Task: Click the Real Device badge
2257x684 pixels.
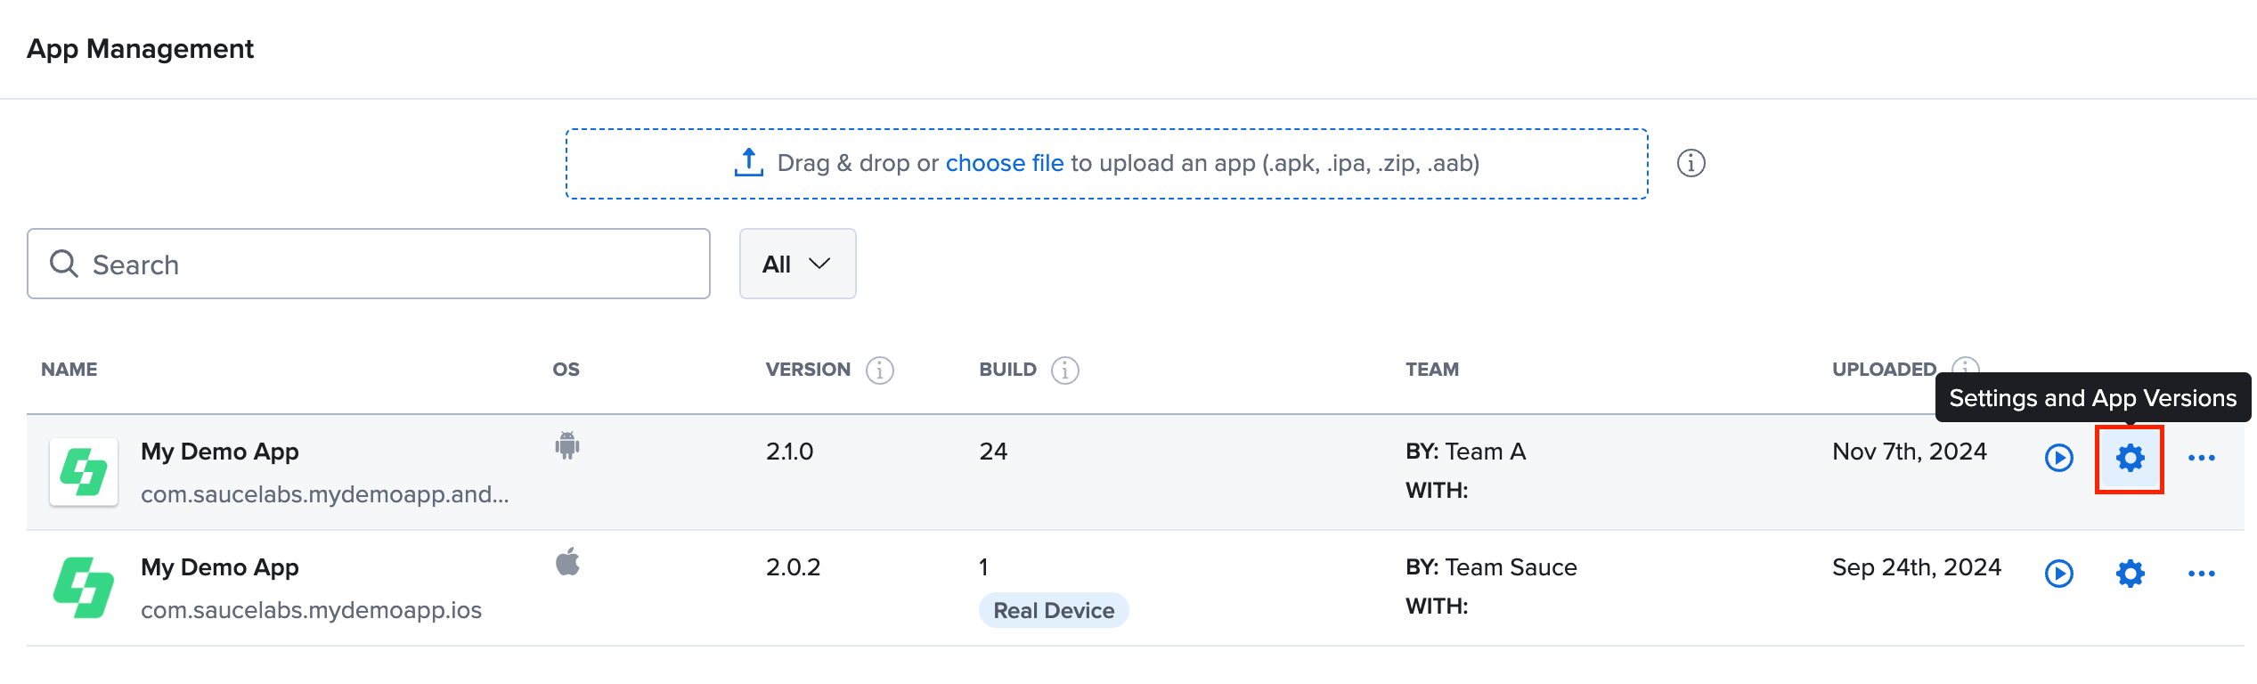Action: pyautogui.click(x=1053, y=611)
